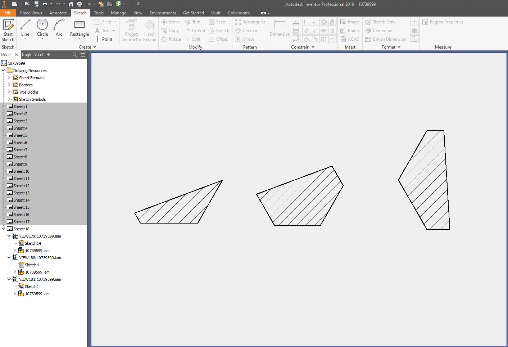Click the concentric constraint icon
Viewport: 508px width, 347px height.
[x=324, y=22]
